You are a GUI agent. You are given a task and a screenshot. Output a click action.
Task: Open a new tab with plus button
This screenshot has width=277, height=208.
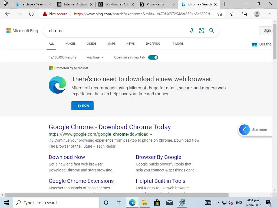coord(225,4)
